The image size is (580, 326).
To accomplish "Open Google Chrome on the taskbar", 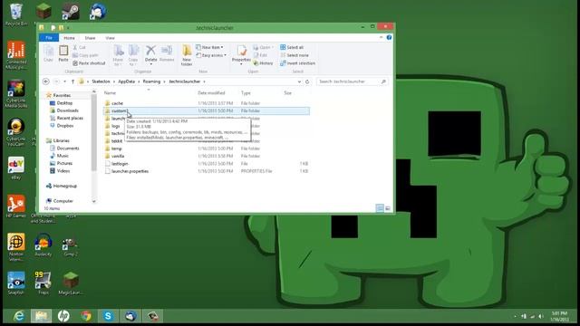I will coord(86,316).
